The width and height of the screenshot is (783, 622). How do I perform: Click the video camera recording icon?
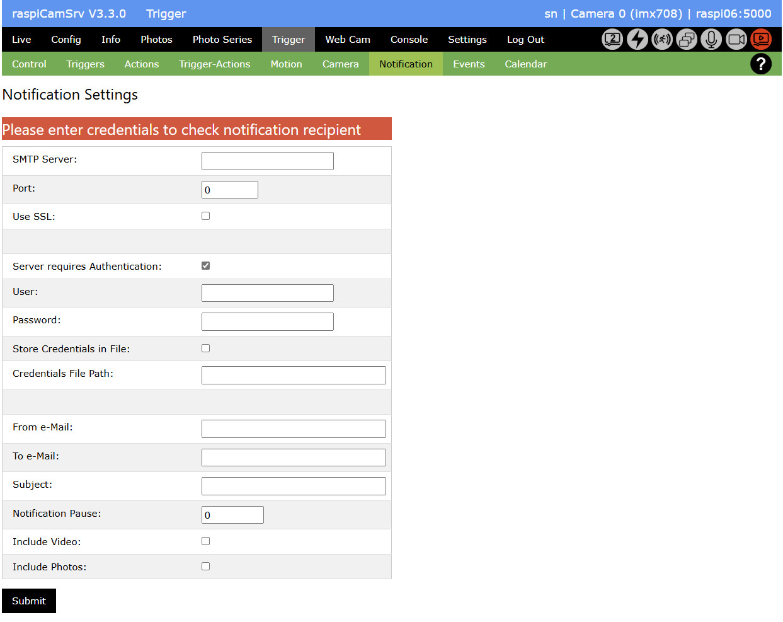pos(736,40)
